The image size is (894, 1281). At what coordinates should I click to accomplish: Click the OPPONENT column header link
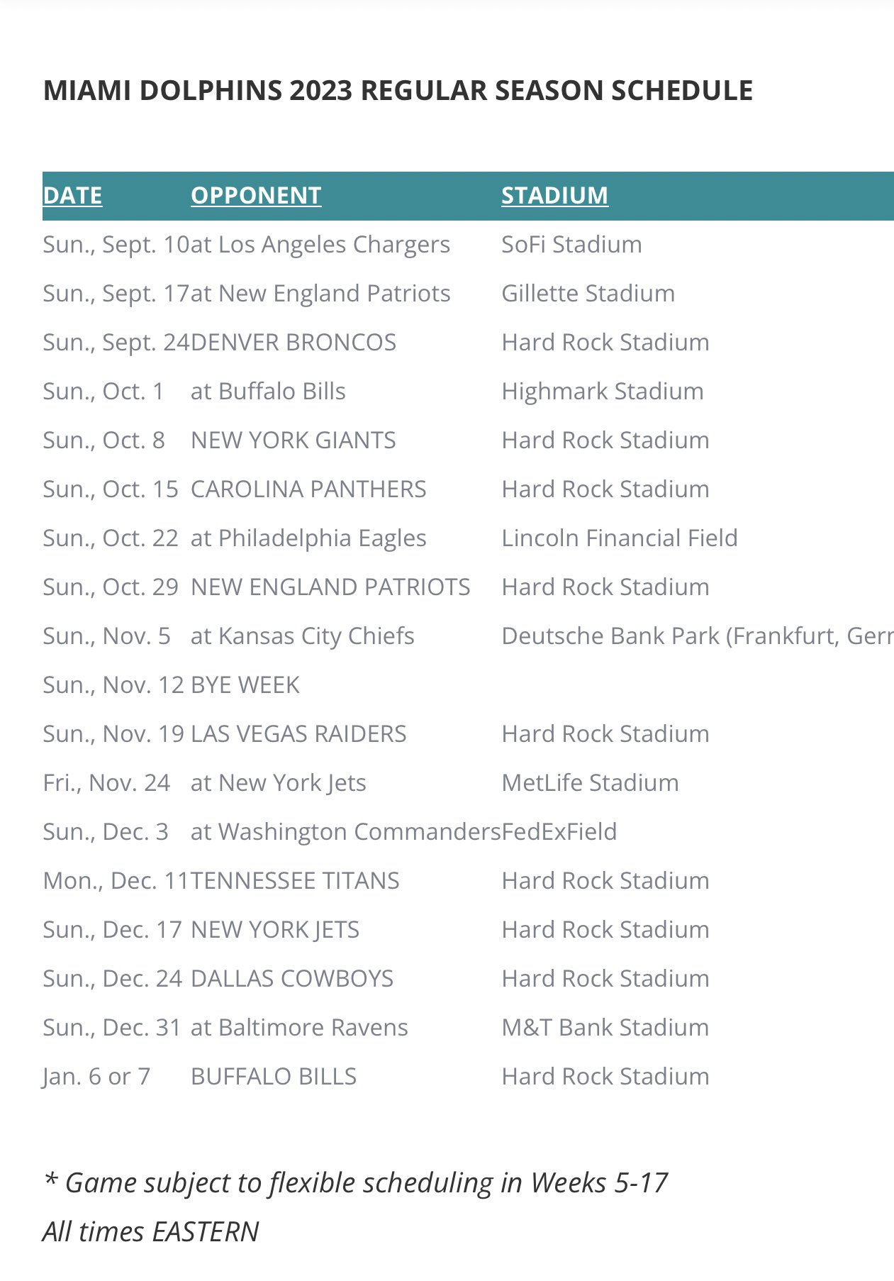pyautogui.click(x=256, y=195)
